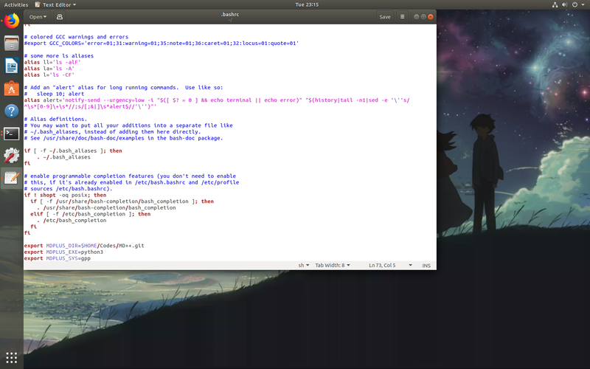Place cursor on '# See /usr/share/doc/bash-doc/examples' comment
This screenshot has height=369, width=590.
pyautogui.click(x=123, y=138)
